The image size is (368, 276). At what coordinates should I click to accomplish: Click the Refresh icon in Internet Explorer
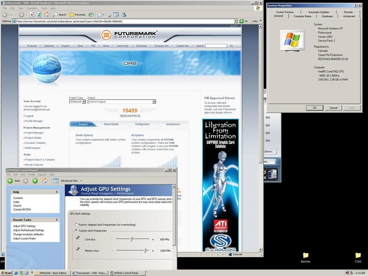coord(39,15)
